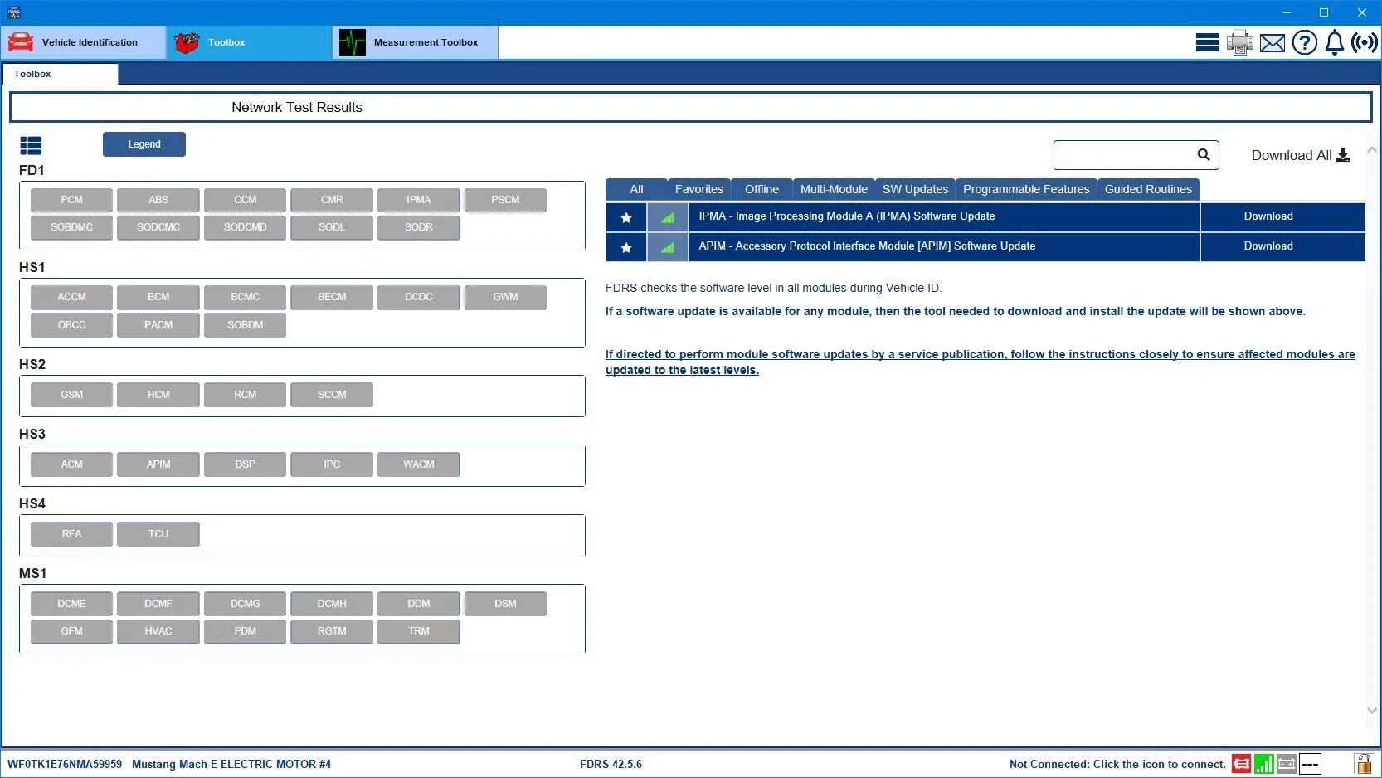Select the ABS module button
This screenshot has width=1382, height=778.
(x=158, y=200)
